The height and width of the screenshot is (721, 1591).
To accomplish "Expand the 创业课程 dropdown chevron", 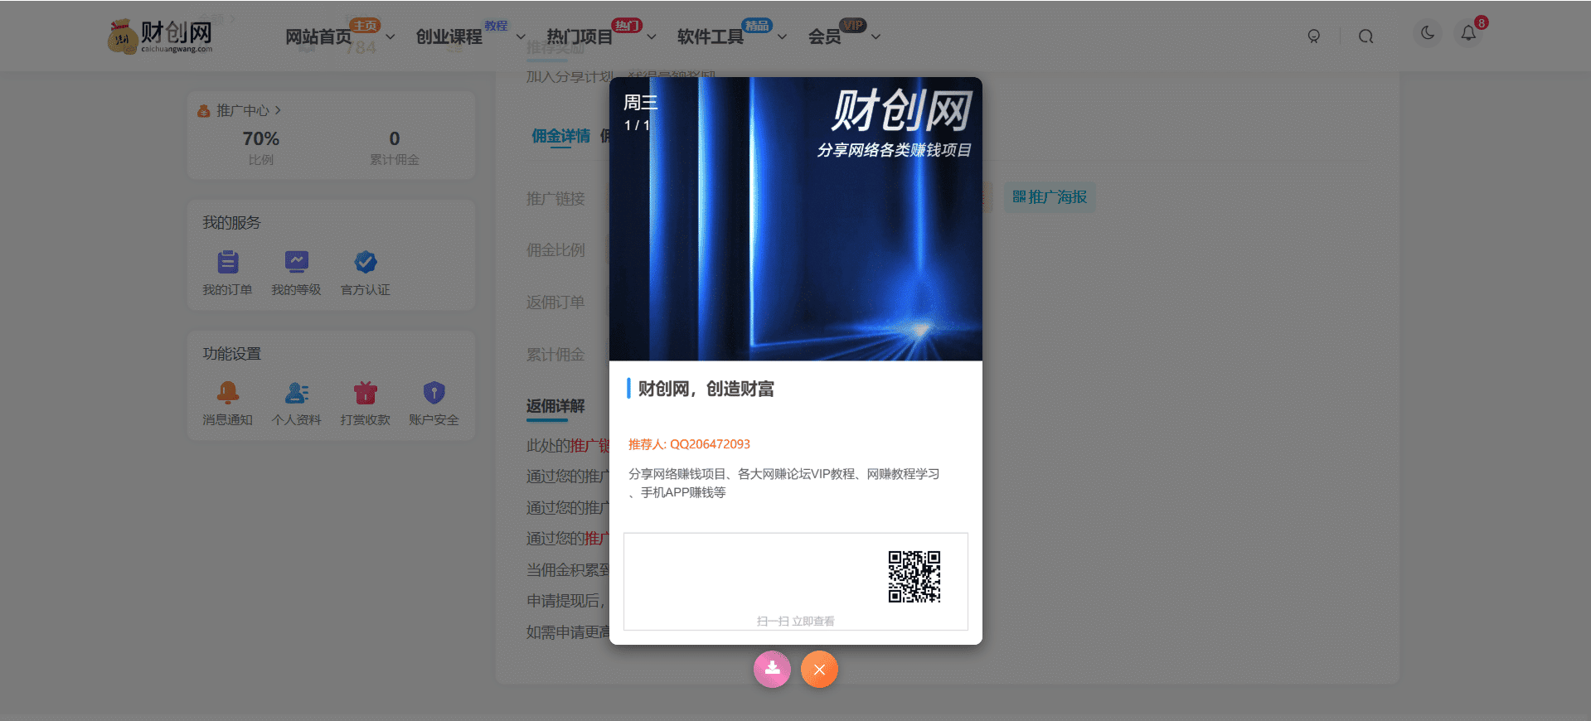I will [521, 36].
